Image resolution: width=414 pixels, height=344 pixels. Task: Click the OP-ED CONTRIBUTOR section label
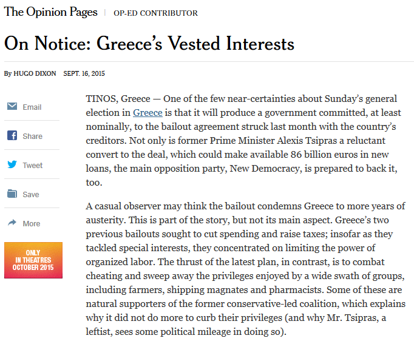click(155, 13)
